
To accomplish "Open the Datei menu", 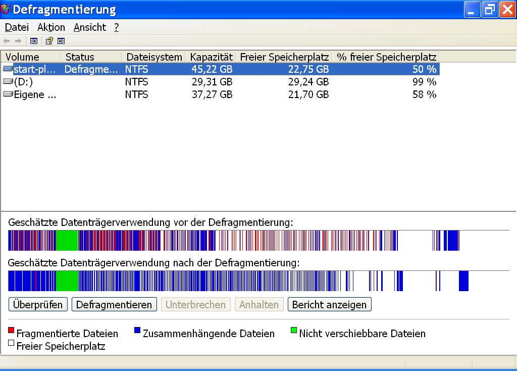I will point(17,27).
